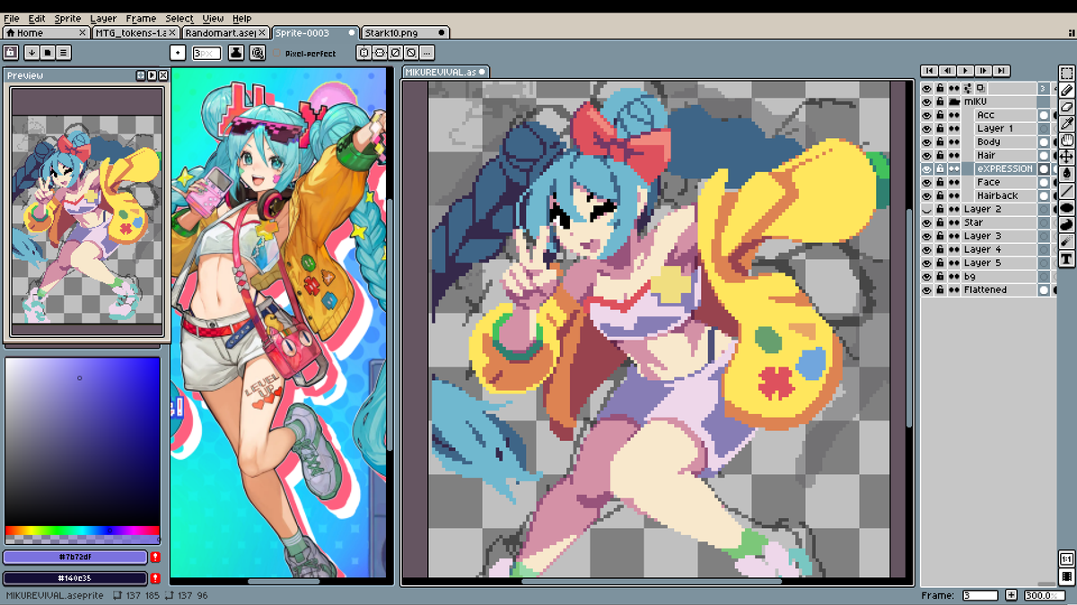Select the Line tool
1077x605 pixels.
(1066, 191)
